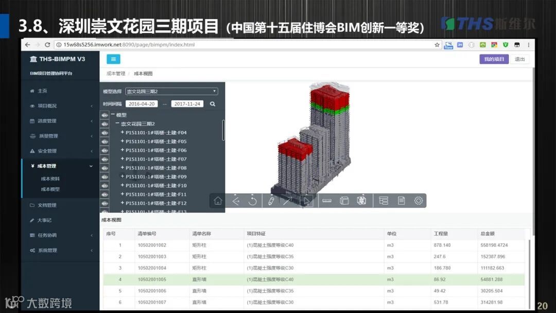Select table row with 清单编号 10502001002

314,245
